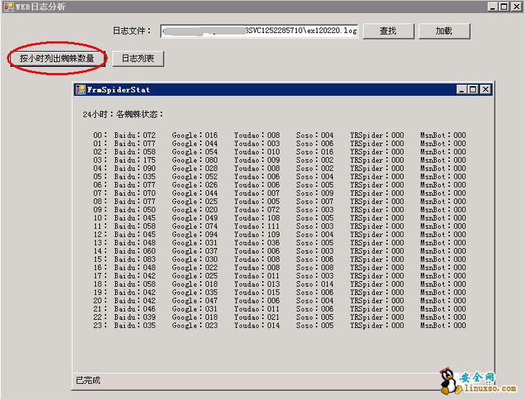Click the FrmSpiderStat window title icon
Screen dimensions: 525x399
tap(80, 90)
